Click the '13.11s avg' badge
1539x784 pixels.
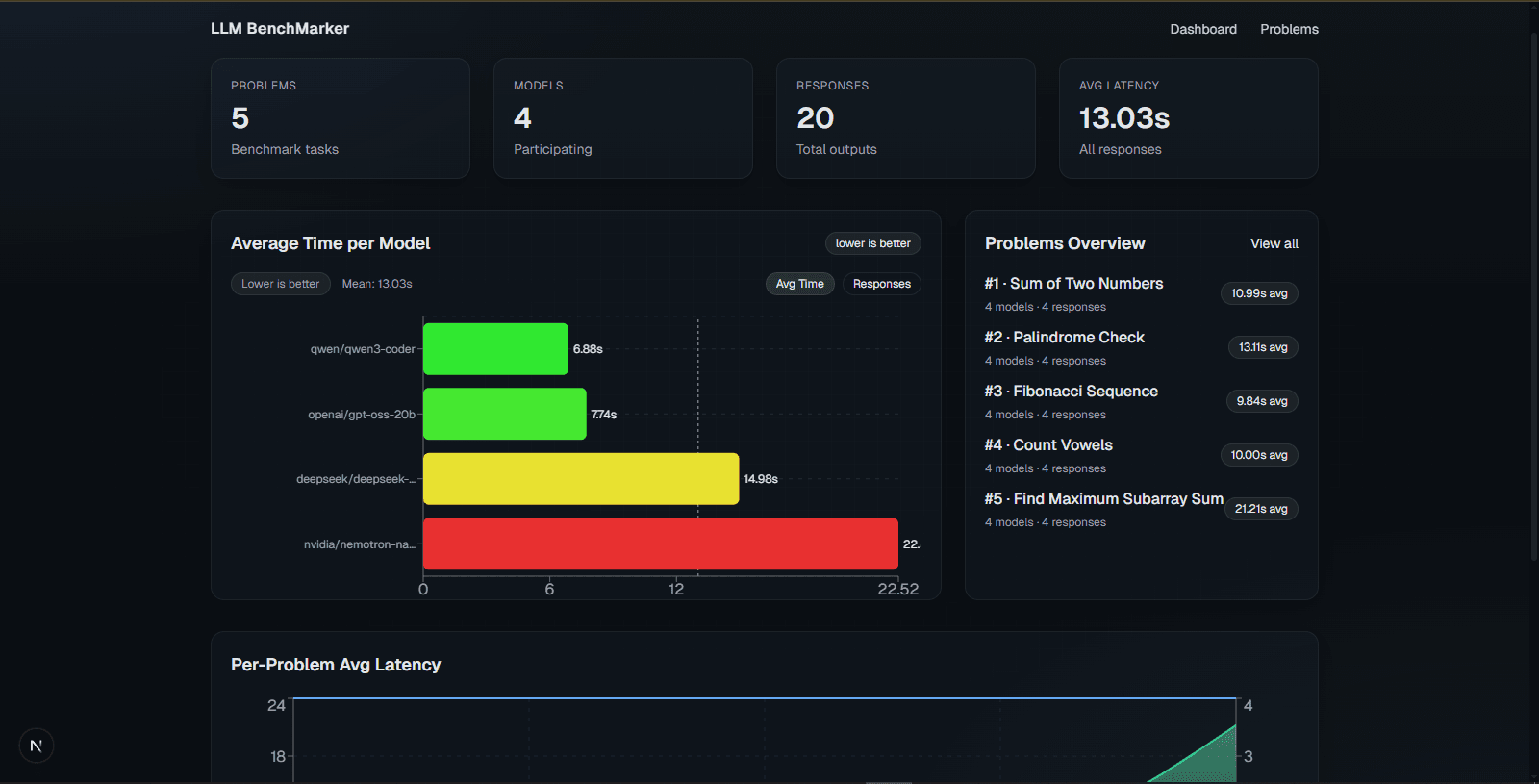tap(1263, 347)
